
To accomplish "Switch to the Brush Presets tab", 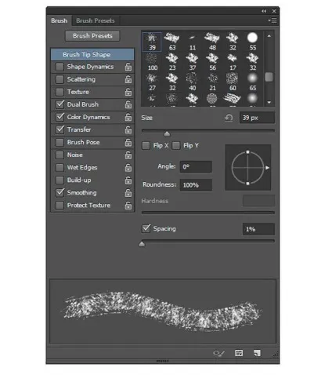I will point(96,20).
